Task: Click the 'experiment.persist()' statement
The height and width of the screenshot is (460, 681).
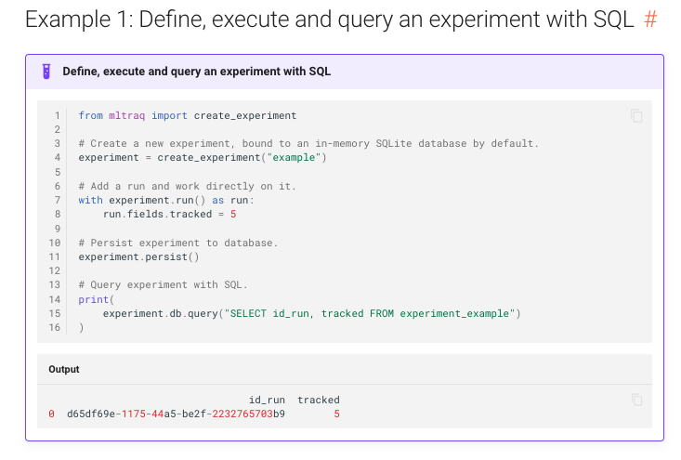Action: tap(139, 257)
